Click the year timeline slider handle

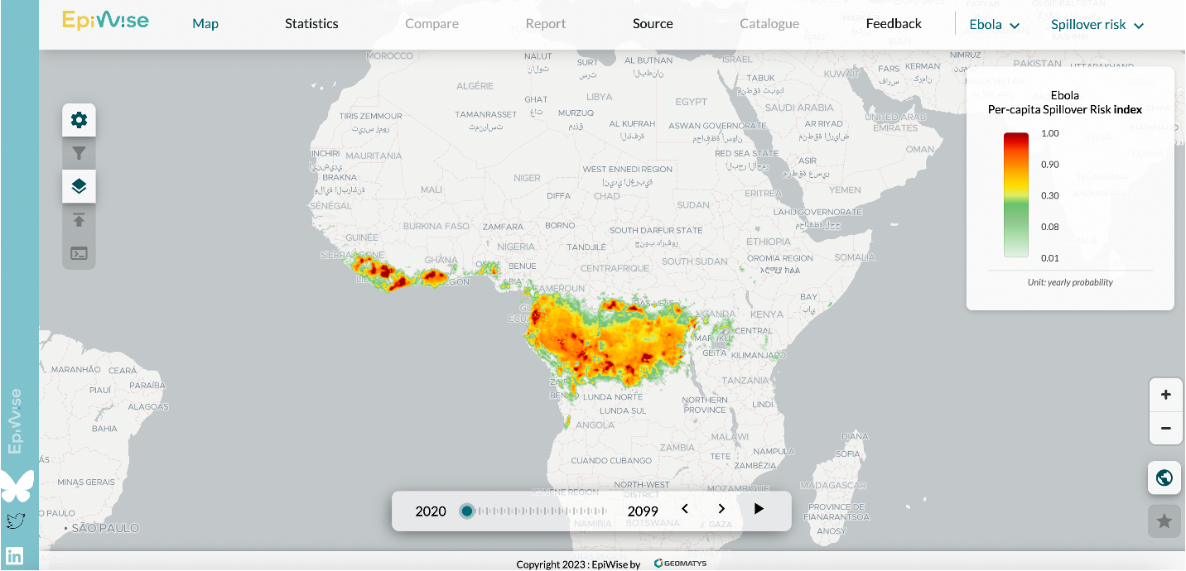coord(467,511)
